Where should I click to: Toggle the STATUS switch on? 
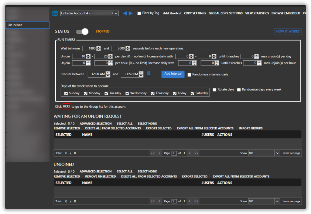tap(82, 32)
